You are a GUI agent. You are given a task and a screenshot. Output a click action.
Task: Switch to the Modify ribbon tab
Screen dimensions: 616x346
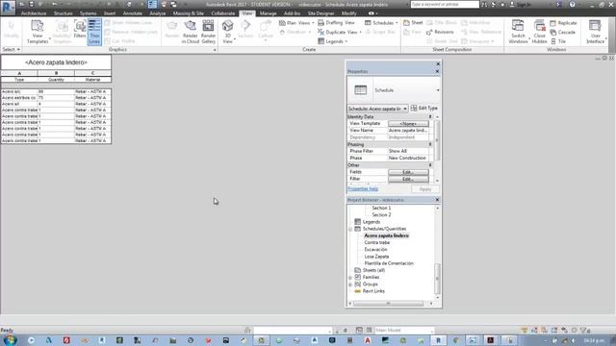click(x=348, y=13)
